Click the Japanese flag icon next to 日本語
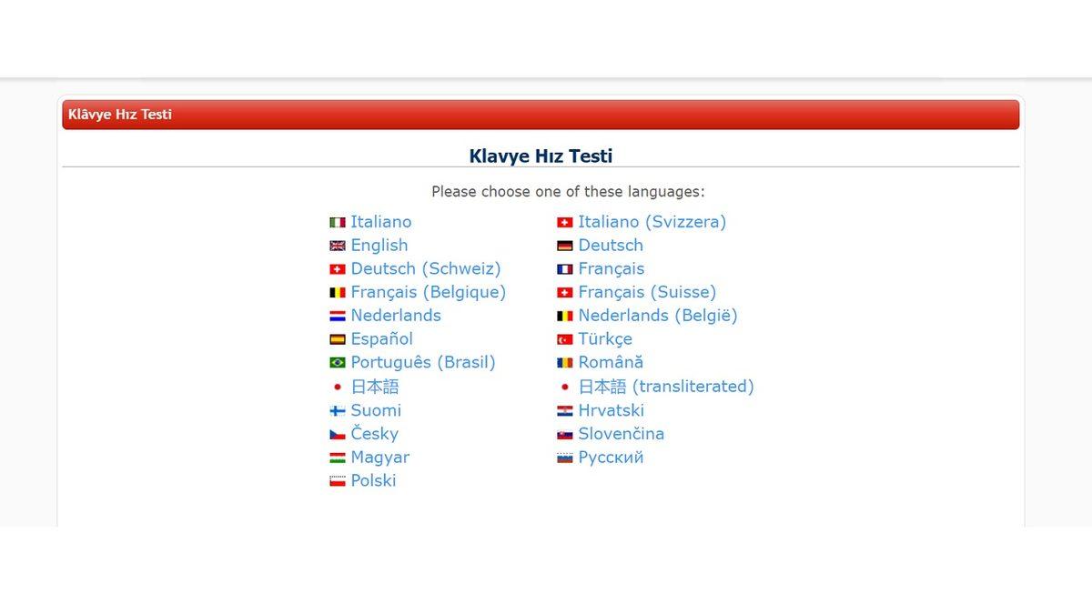The image size is (1092, 614). (338, 387)
